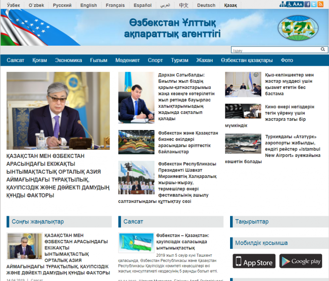
Task: Open the meeting room thumbnail
Action: pyautogui.click(x=243, y=84)
